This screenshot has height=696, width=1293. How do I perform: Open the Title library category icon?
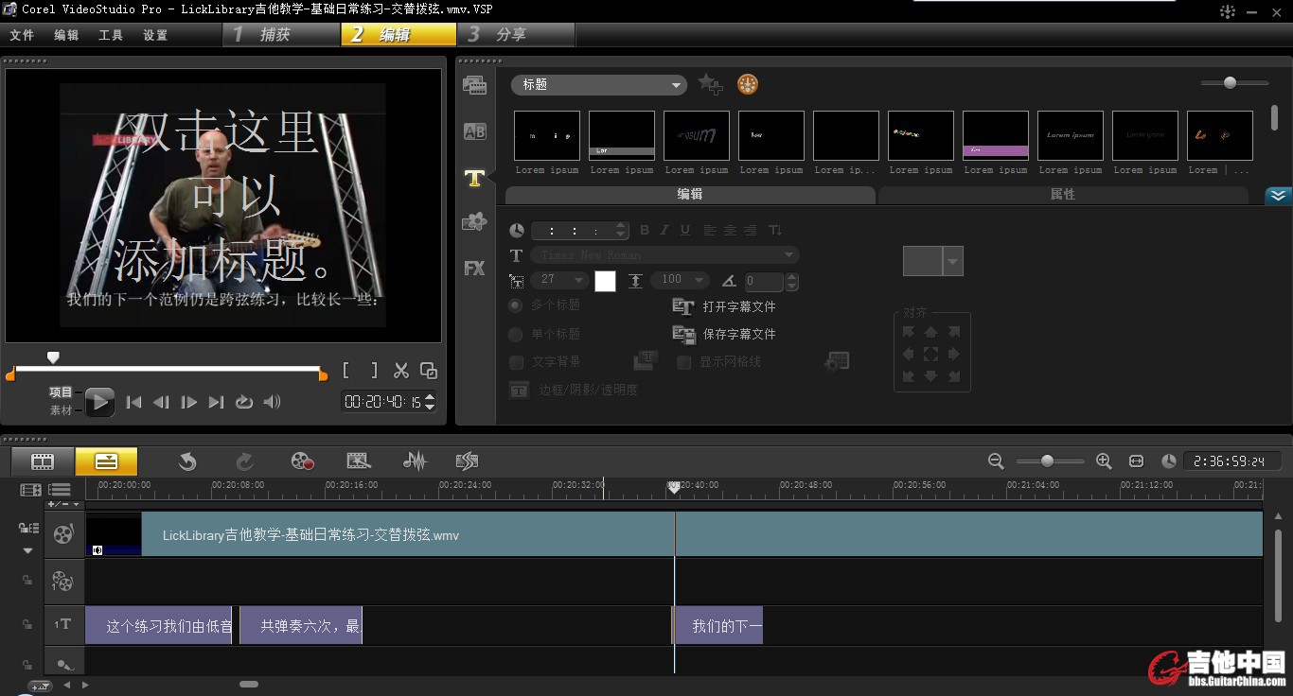474,177
